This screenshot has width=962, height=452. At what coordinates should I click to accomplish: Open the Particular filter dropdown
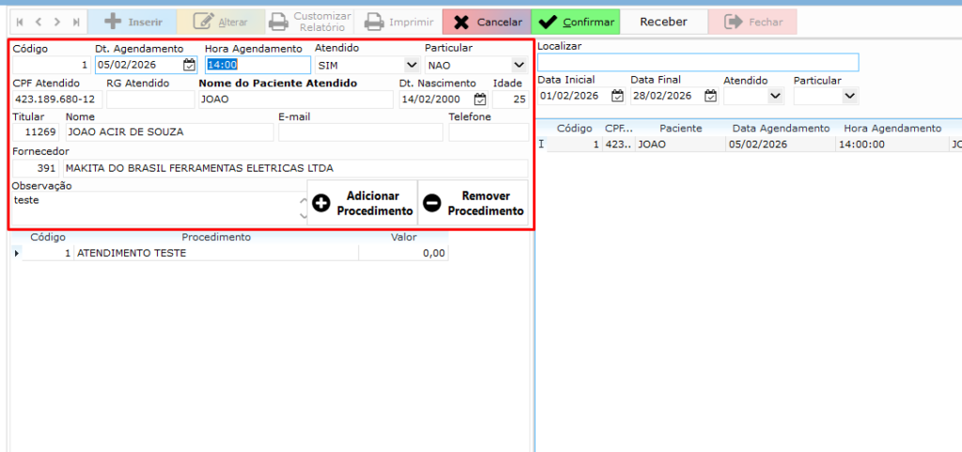849,96
